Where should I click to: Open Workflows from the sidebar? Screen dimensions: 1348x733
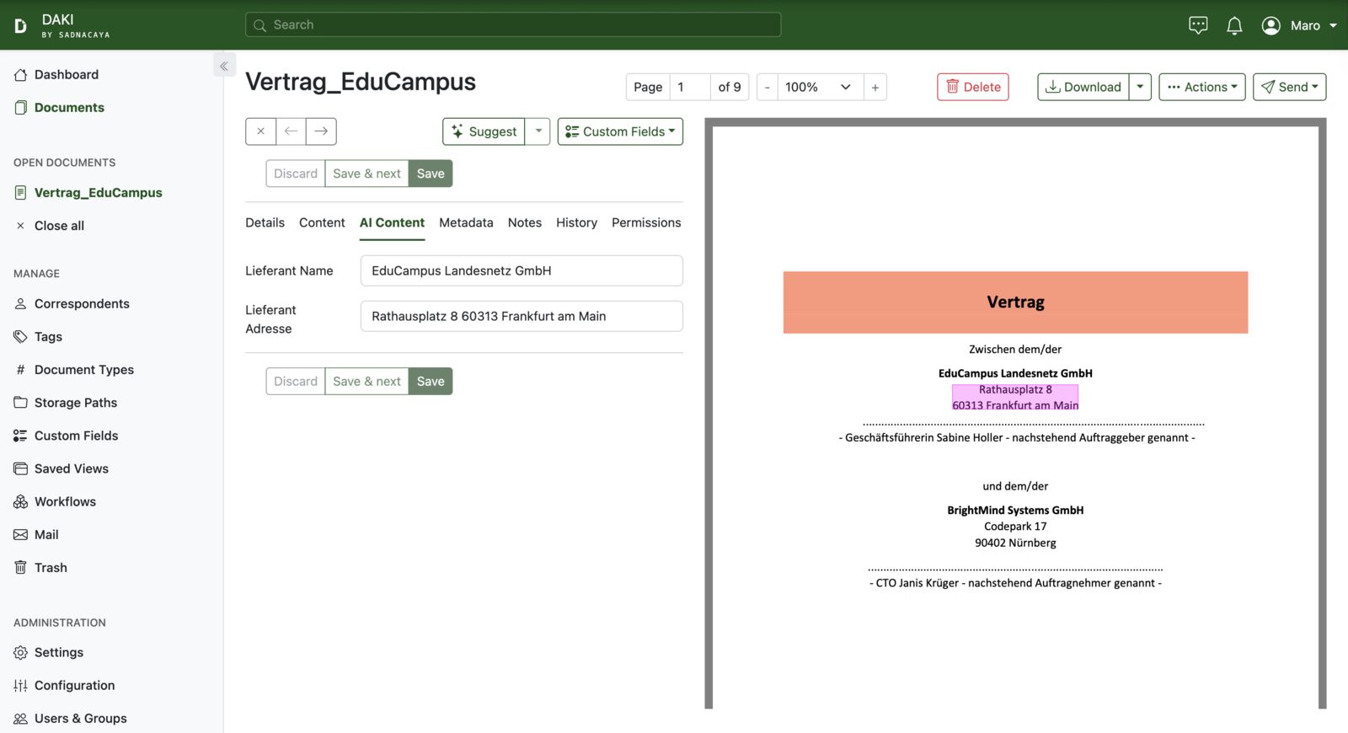65,502
